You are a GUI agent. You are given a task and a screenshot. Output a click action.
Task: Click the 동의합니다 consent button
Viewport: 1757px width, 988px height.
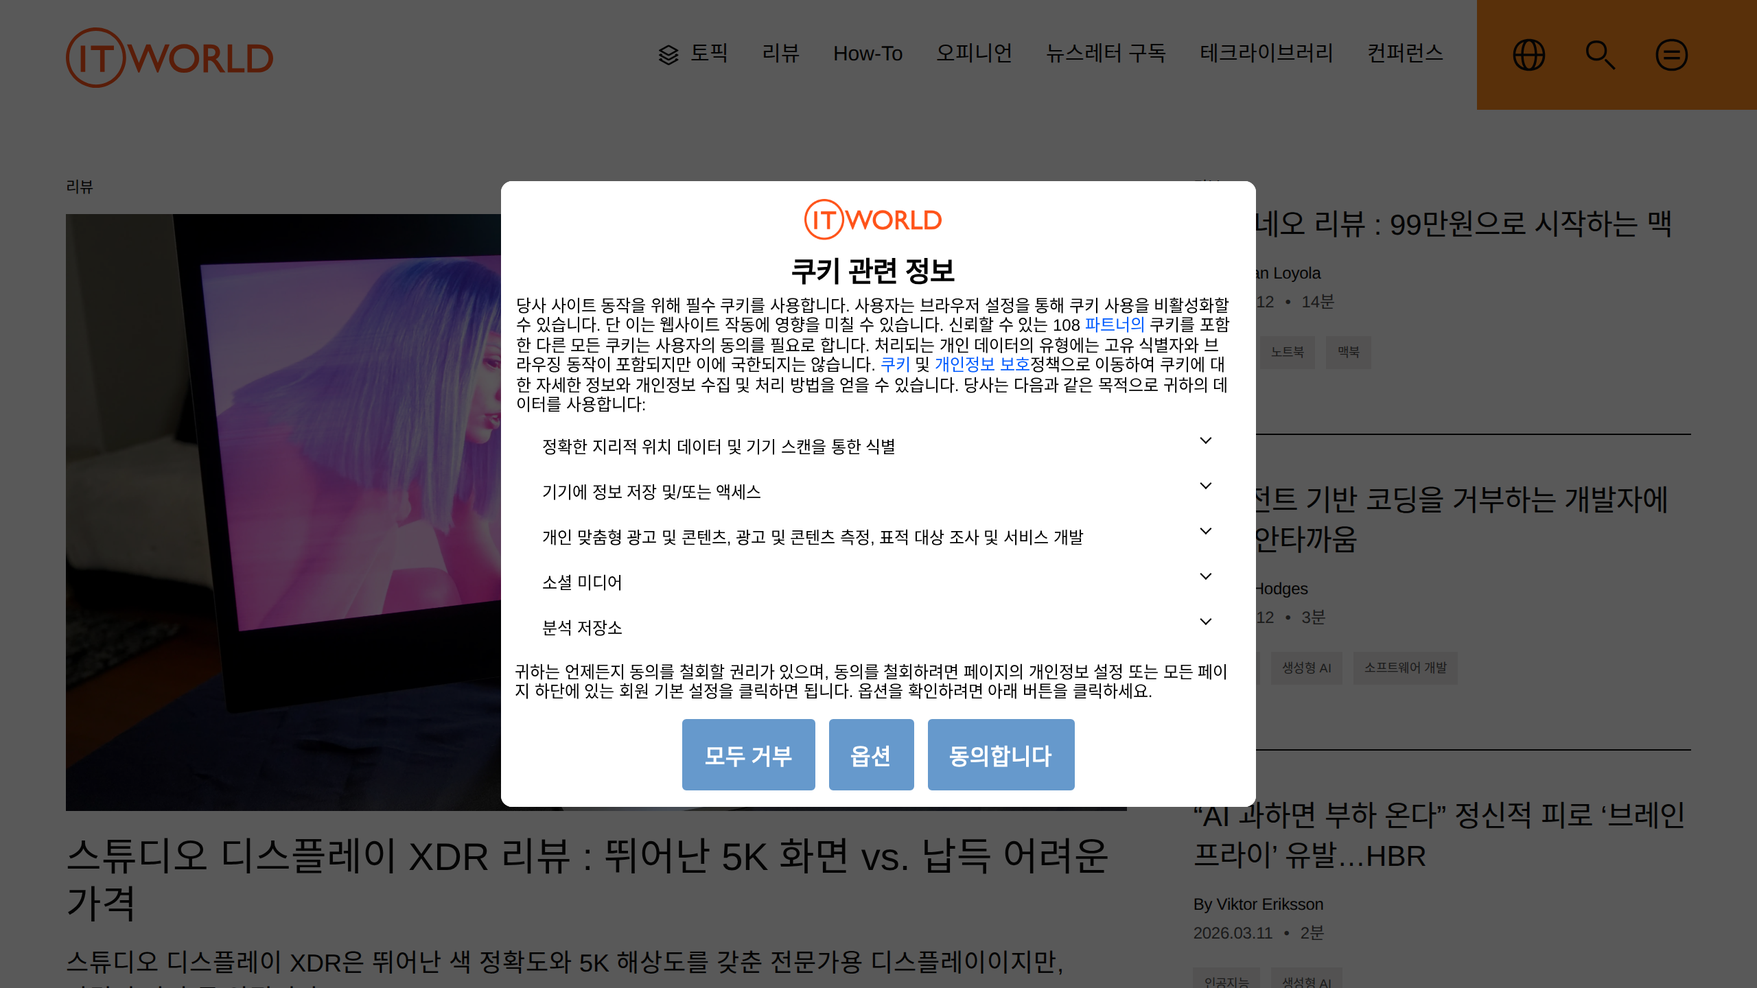coord(1000,754)
